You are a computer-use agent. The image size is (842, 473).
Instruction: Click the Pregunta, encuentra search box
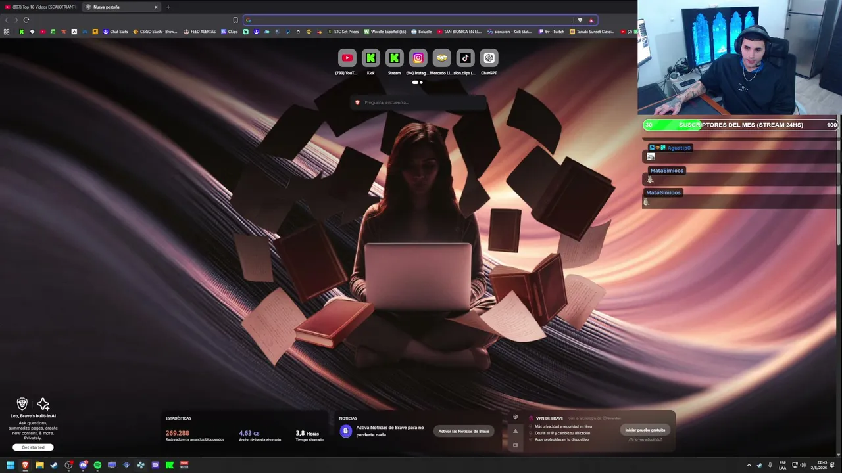point(418,102)
